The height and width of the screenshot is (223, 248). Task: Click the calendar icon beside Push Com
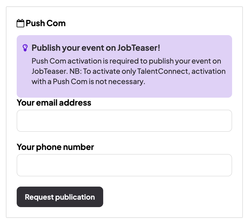click(21, 23)
